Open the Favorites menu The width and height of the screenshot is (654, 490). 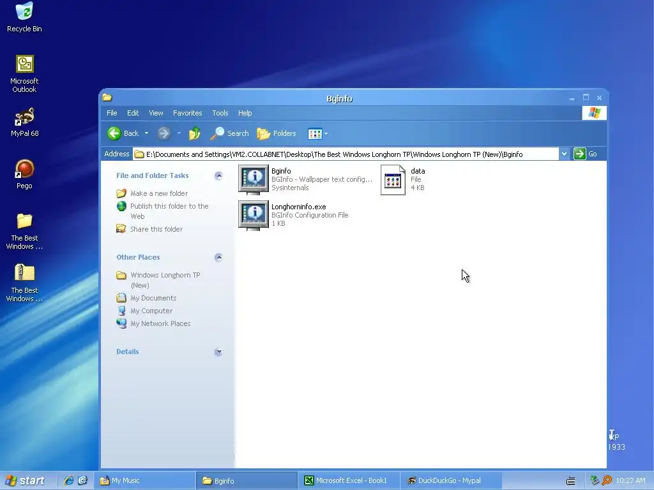[x=188, y=113]
